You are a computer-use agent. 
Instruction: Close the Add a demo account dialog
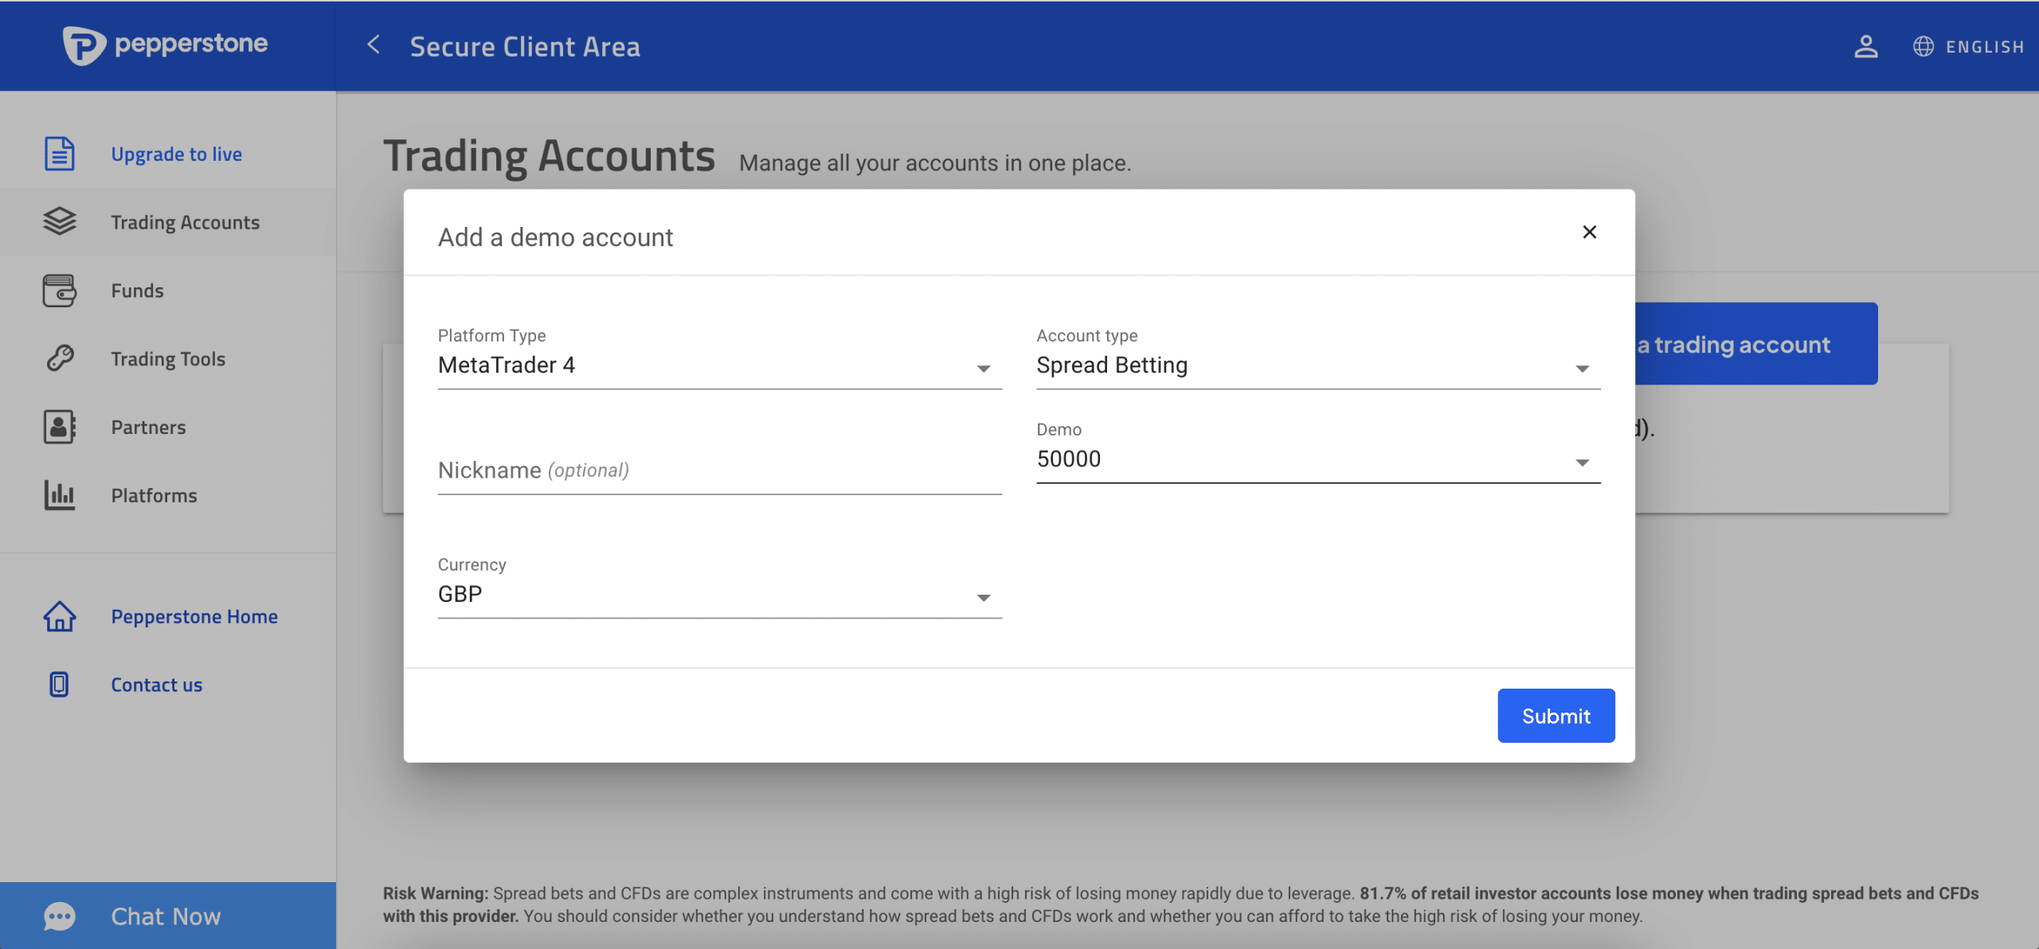pos(1589,232)
